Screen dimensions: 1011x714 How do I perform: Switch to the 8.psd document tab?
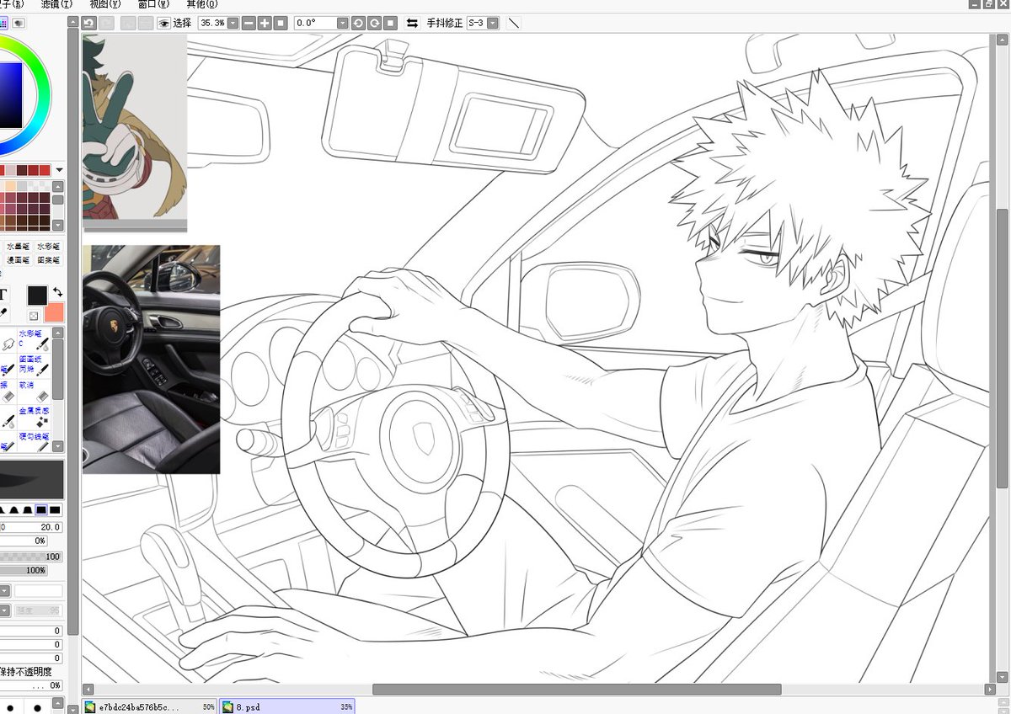pos(287,707)
